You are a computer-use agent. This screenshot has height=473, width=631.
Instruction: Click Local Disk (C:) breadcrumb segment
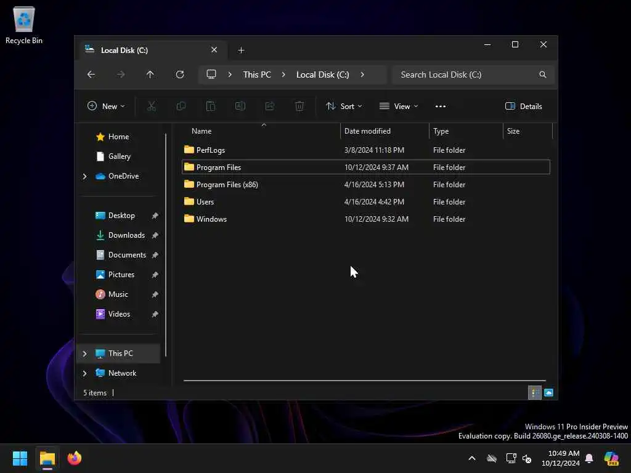(323, 75)
